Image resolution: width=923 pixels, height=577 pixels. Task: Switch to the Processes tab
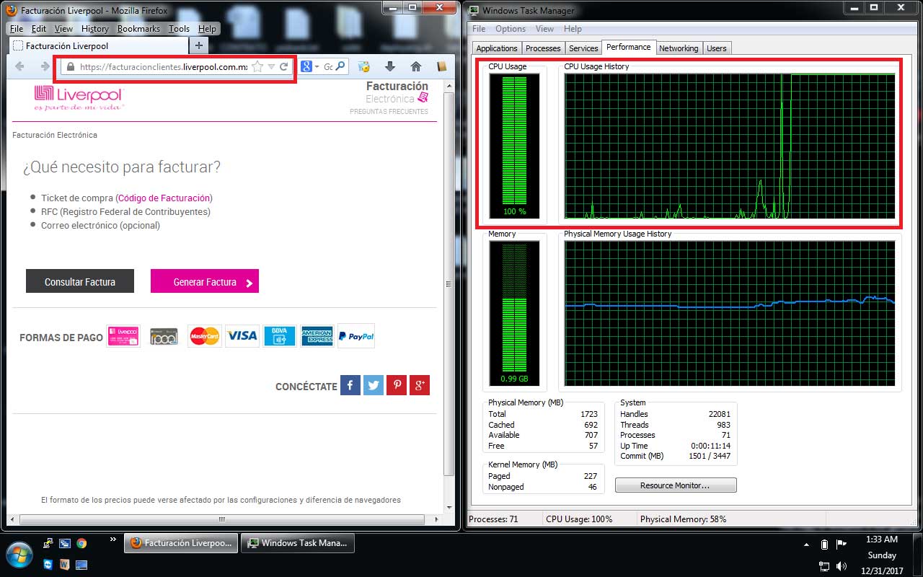pos(543,48)
